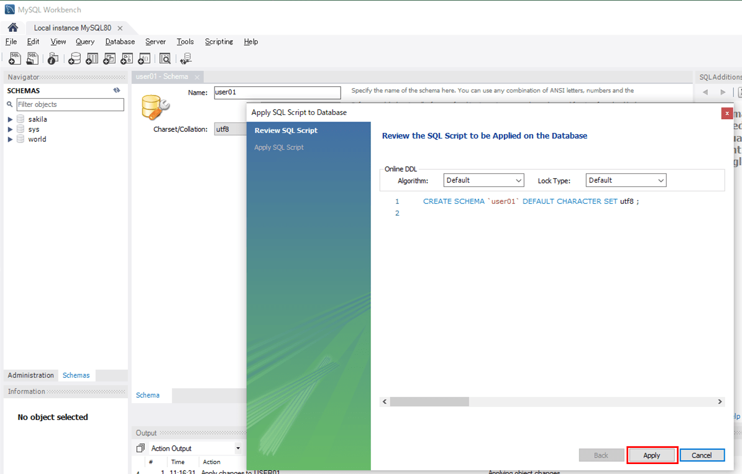Image resolution: width=742 pixels, height=474 pixels.
Task: Click the create new function icon
Action: 144,58
